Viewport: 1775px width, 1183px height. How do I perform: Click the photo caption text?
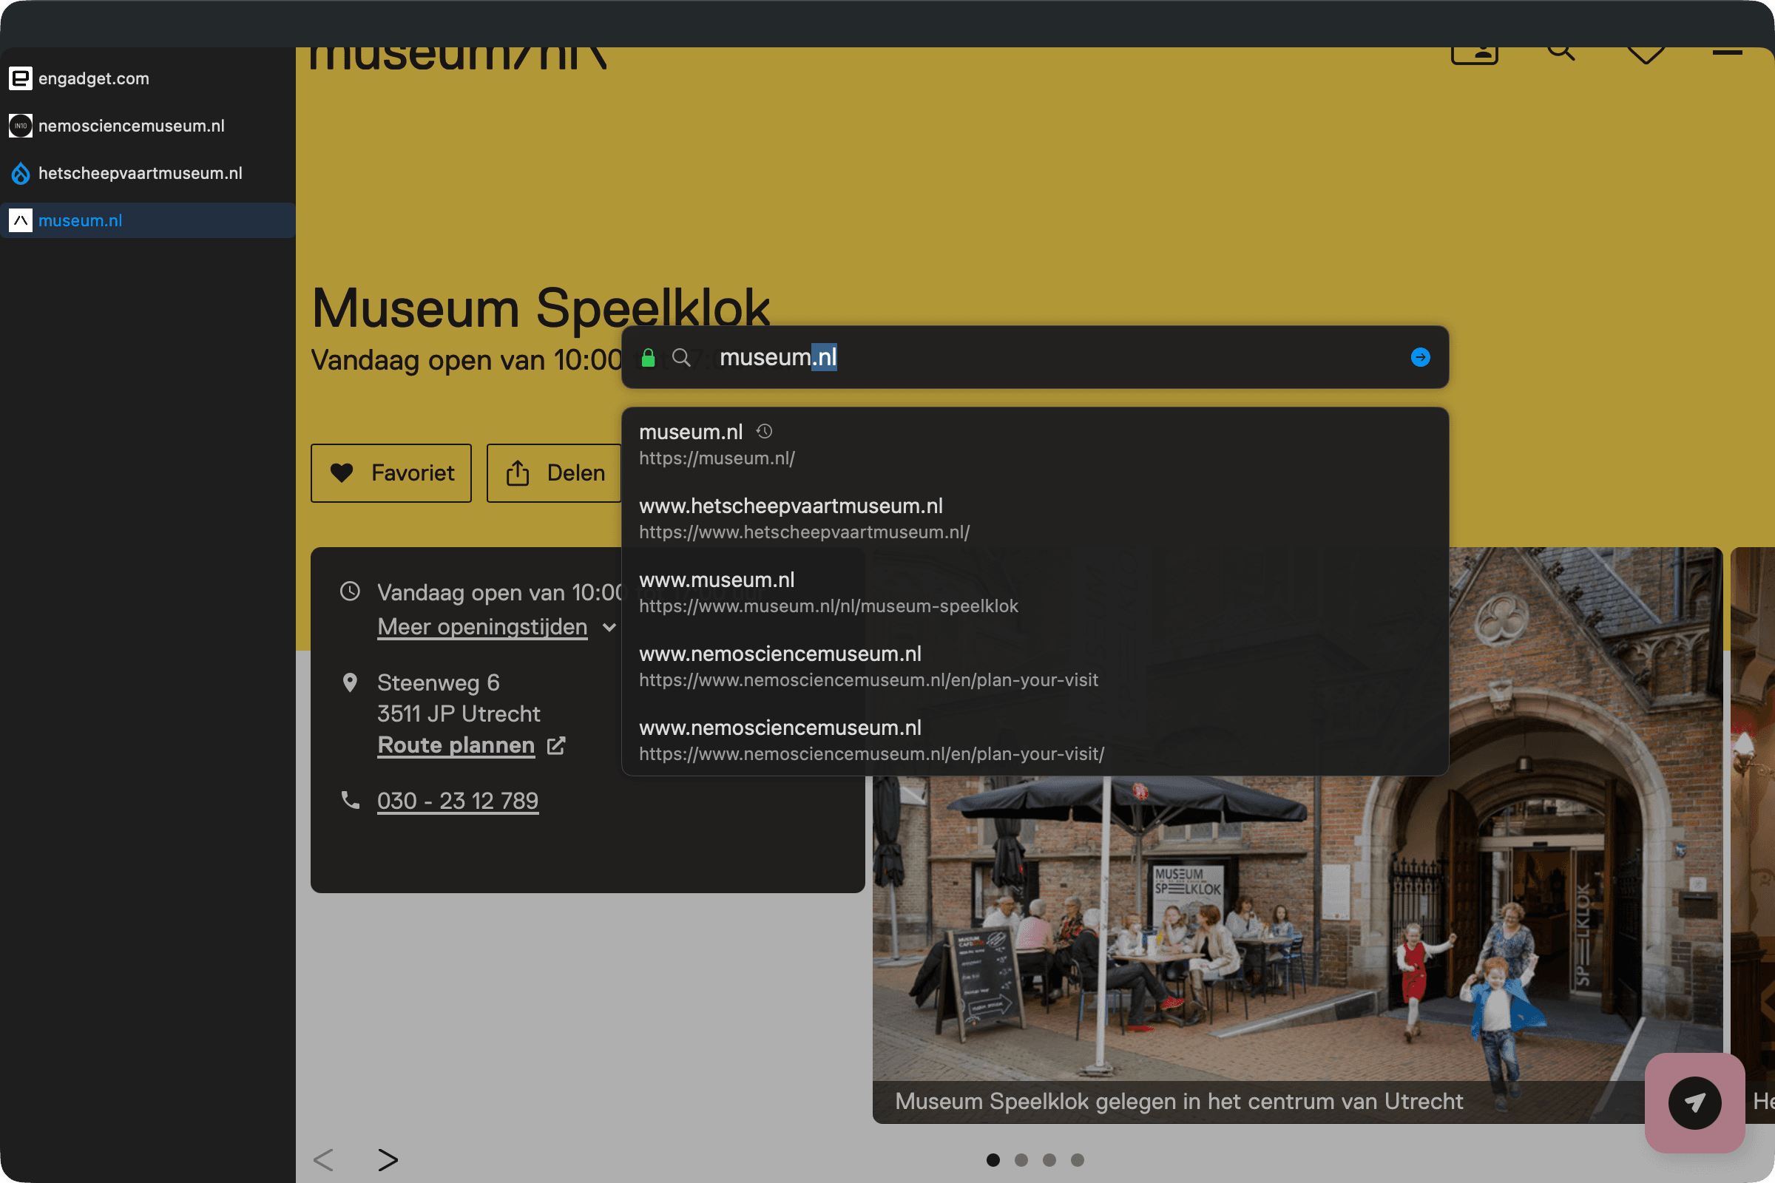pyautogui.click(x=1179, y=1102)
